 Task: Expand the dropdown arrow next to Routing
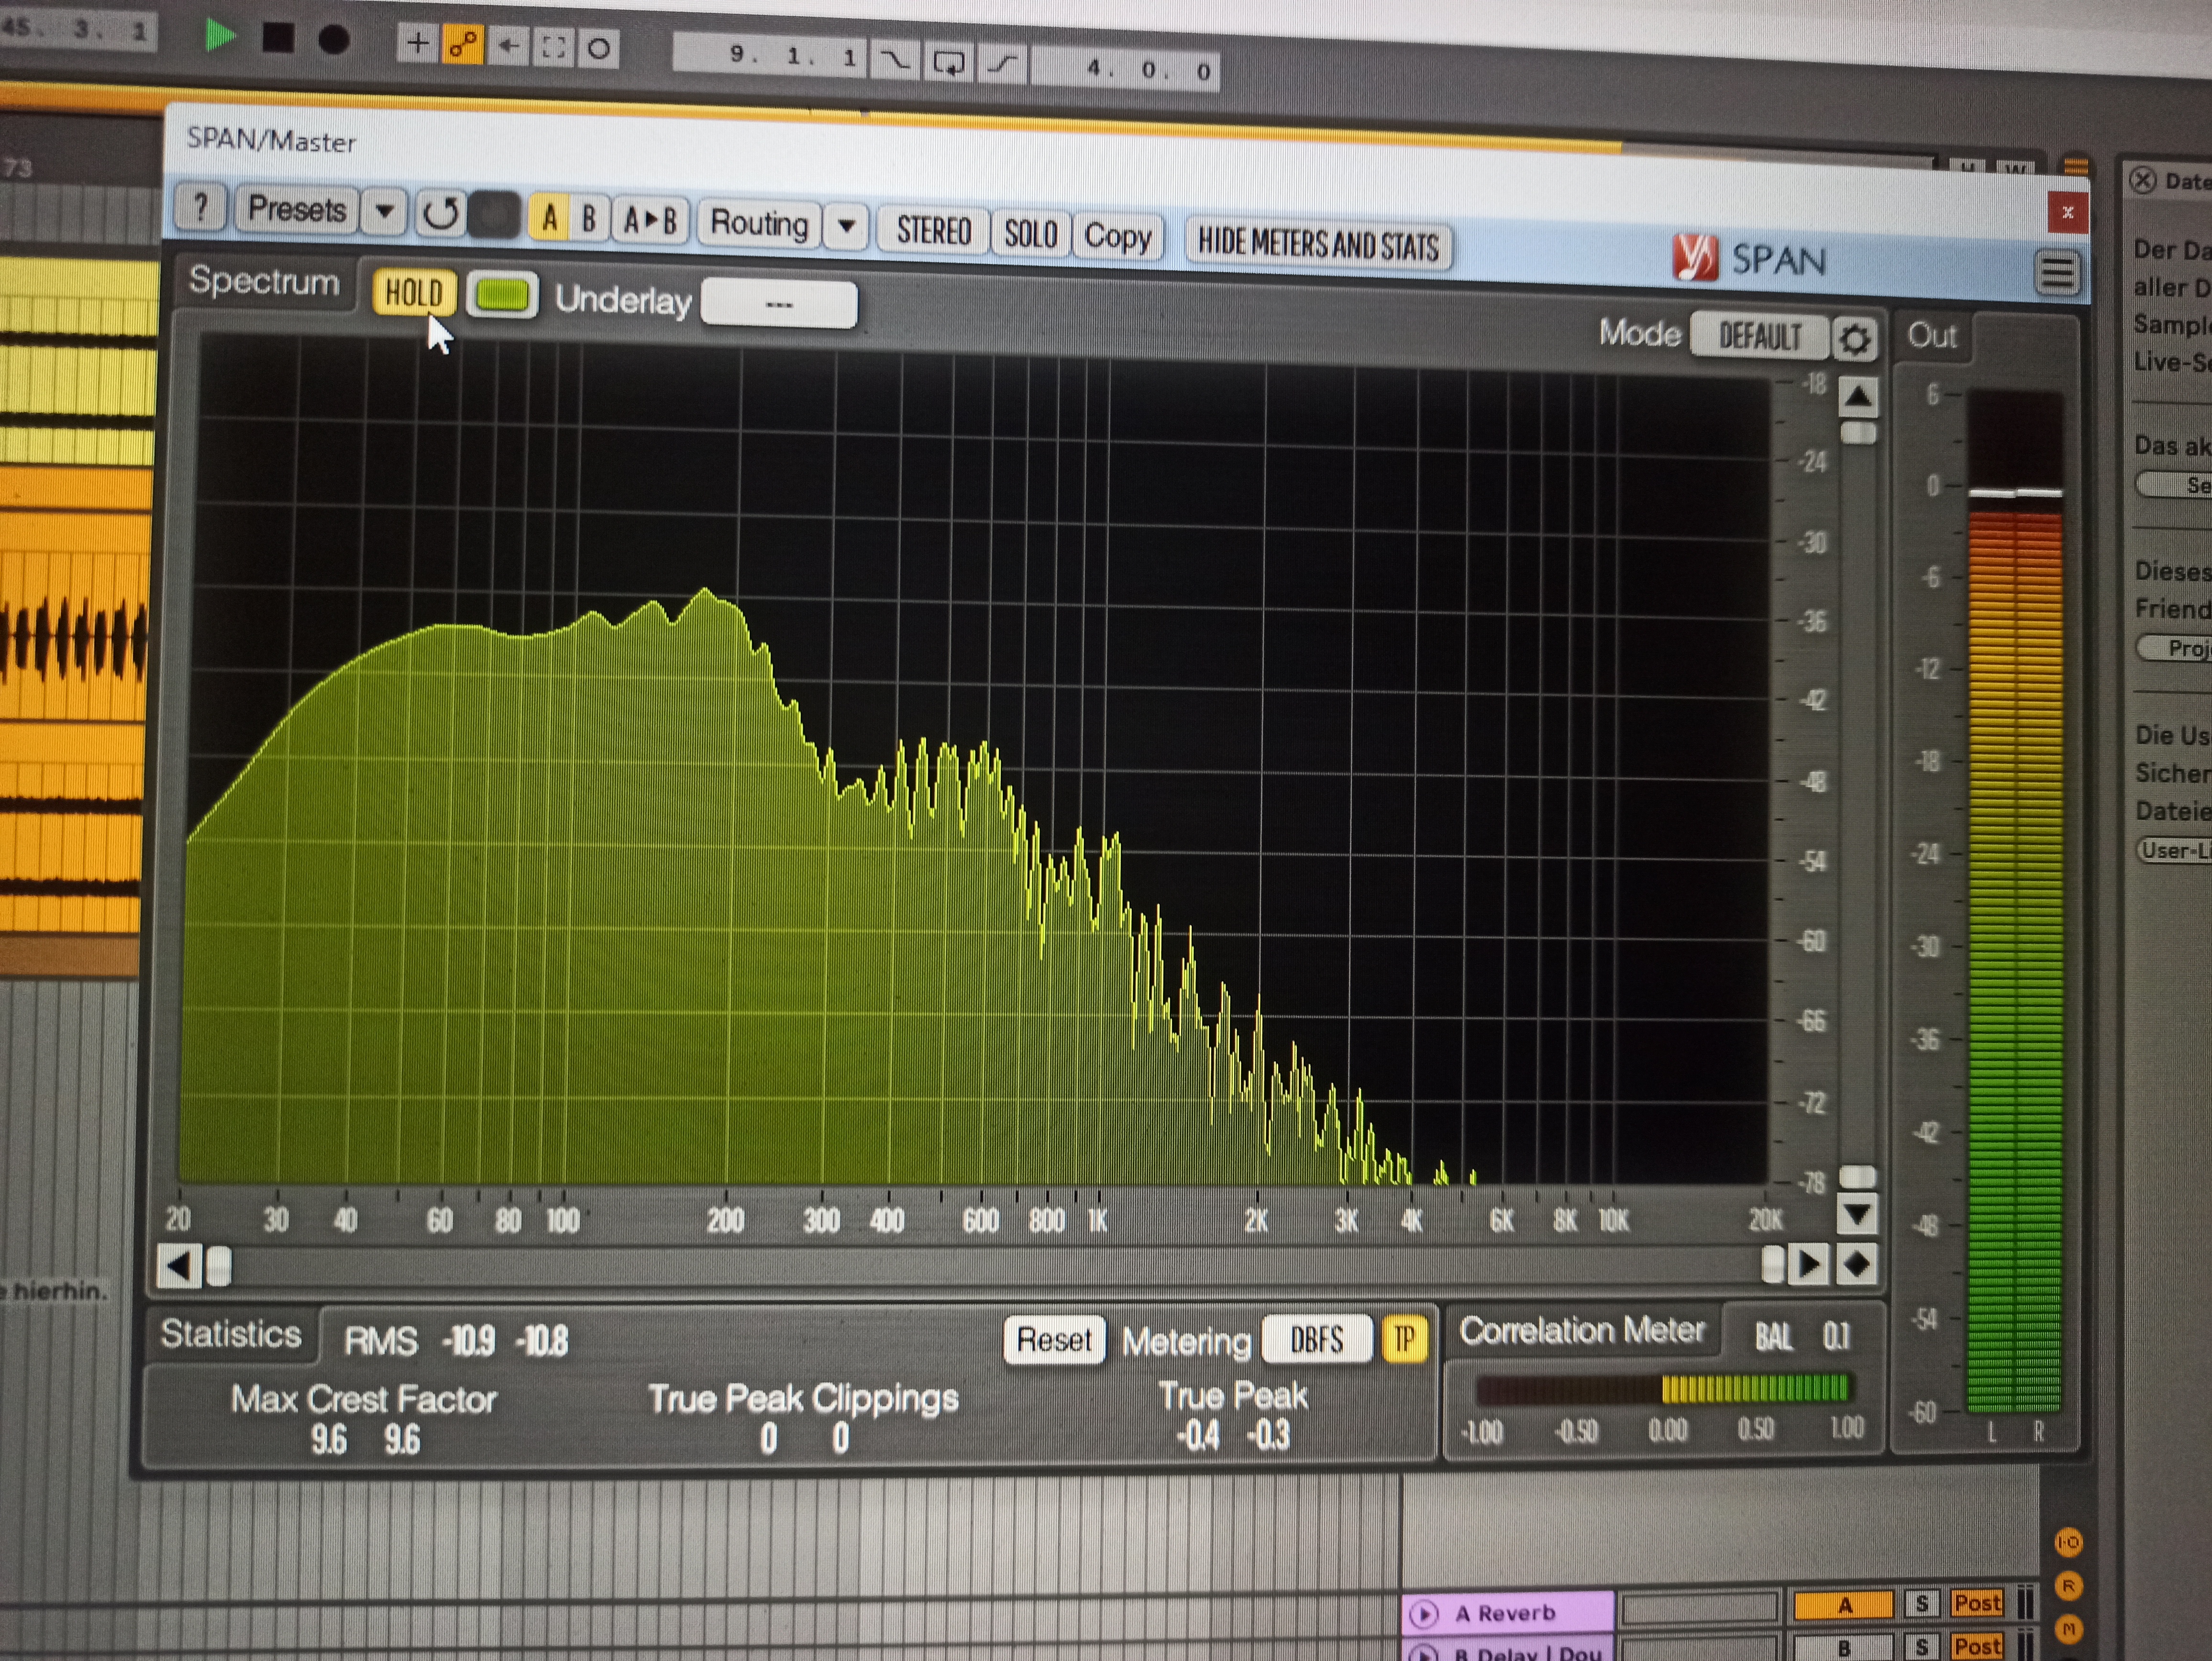[846, 227]
